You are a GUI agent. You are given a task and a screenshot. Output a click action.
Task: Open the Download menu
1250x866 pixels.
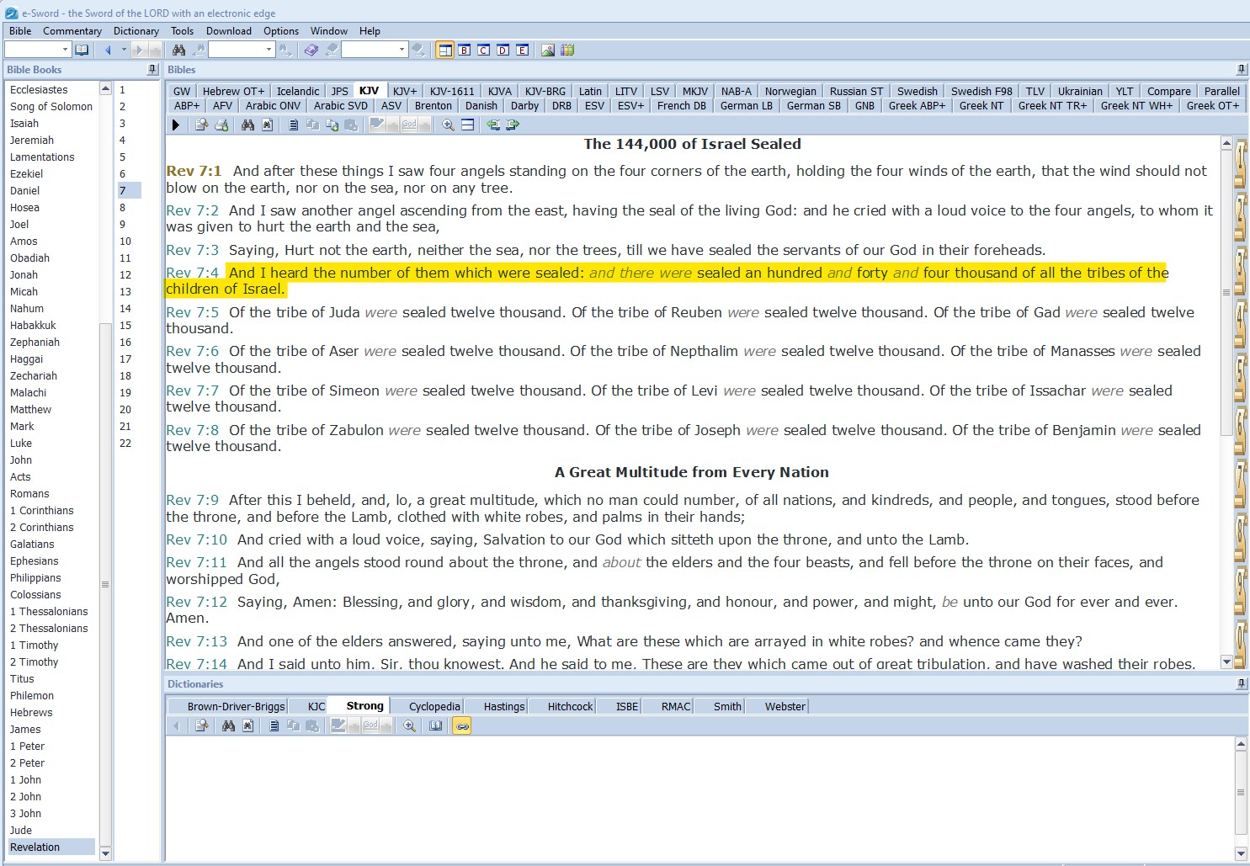[229, 31]
